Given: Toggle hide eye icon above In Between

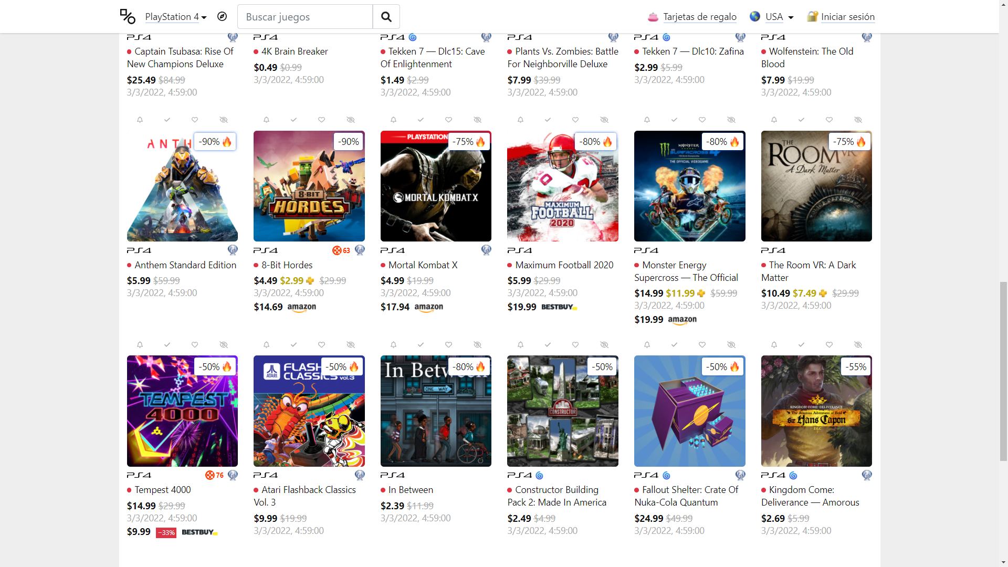Looking at the screenshot, I should pos(477,345).
